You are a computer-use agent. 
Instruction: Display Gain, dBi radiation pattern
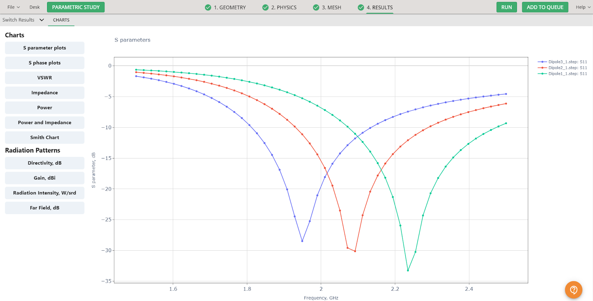[x=44, y=178]
